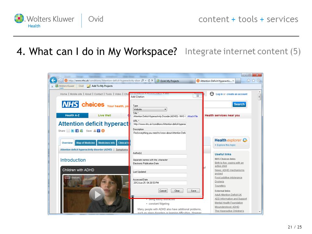Click the browser home icon
Screen dimensions: 312x234
pos(249,81)
